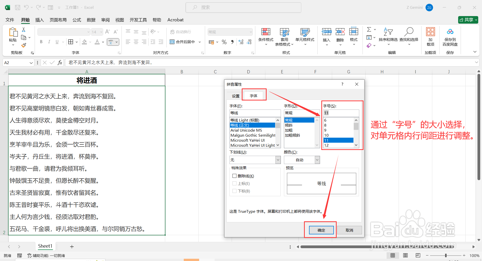Screen dimensions: 482x261
Task: Check the 上标 superscript option
Action: (234, 183)
